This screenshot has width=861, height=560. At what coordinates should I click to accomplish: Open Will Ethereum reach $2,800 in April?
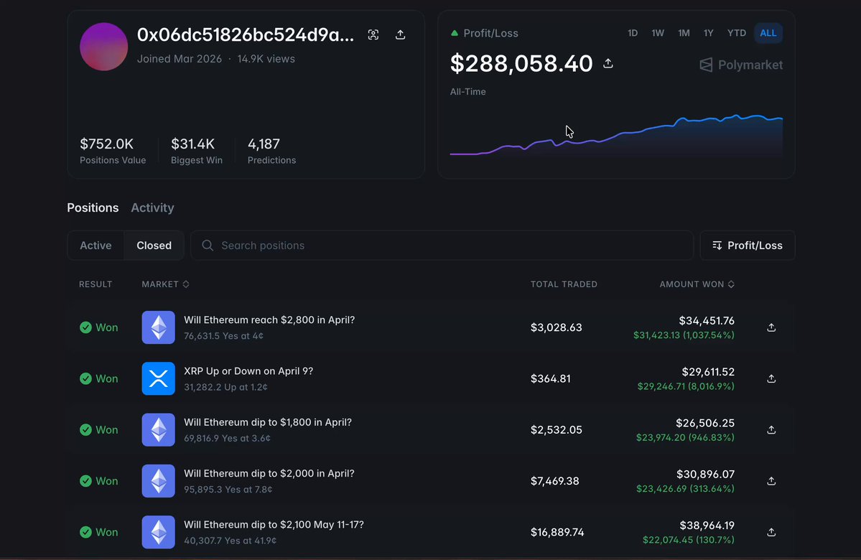[269, 320]
